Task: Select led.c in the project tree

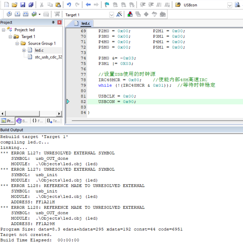Action: [39, 50]
